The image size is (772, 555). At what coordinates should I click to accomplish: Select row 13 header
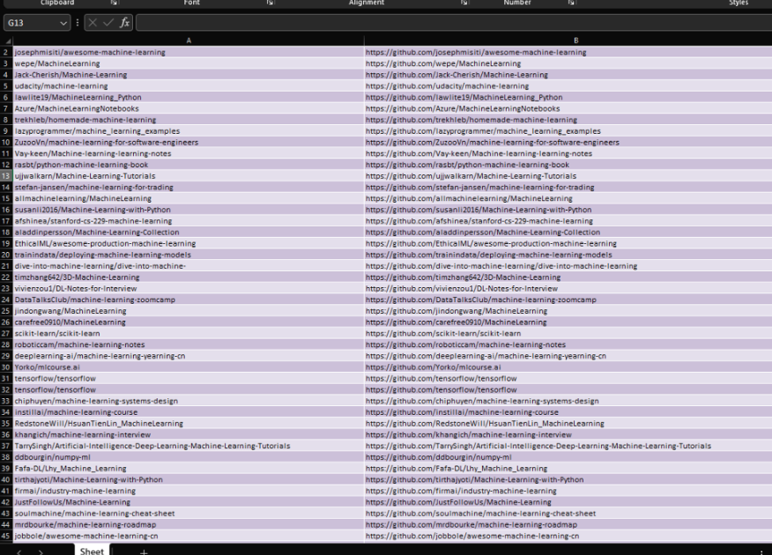point(6,175)
